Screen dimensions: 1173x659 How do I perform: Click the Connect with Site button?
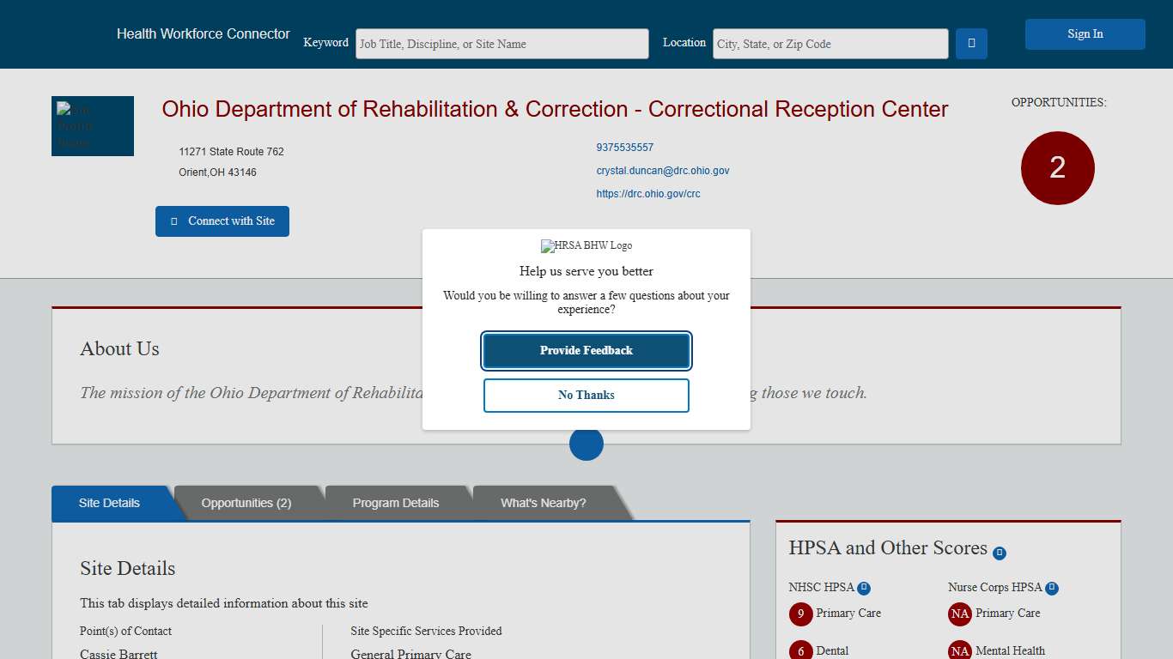coord(222,221)
